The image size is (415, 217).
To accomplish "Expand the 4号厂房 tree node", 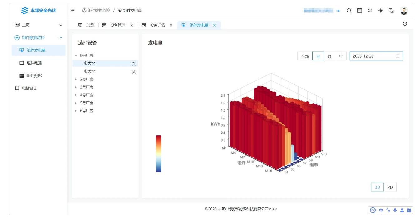I will 76,95.
